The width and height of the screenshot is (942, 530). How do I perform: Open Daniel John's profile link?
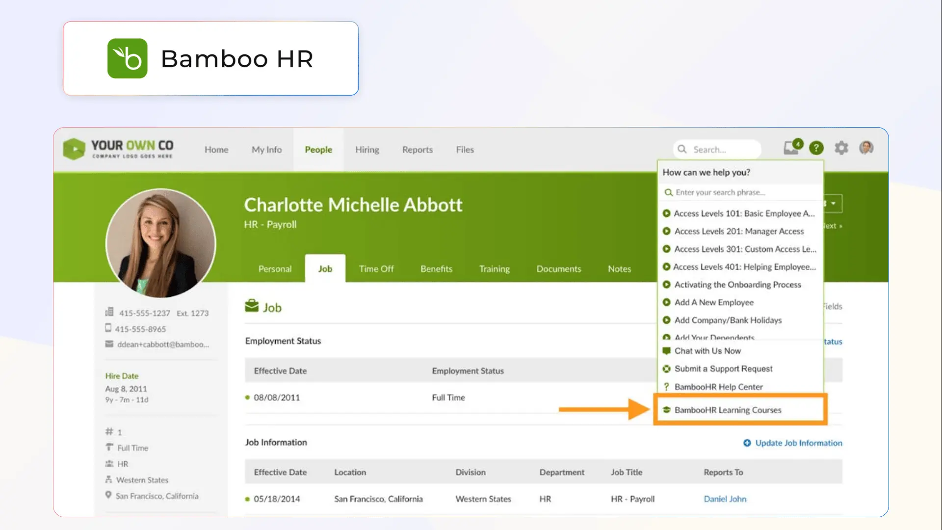[725, 499]
